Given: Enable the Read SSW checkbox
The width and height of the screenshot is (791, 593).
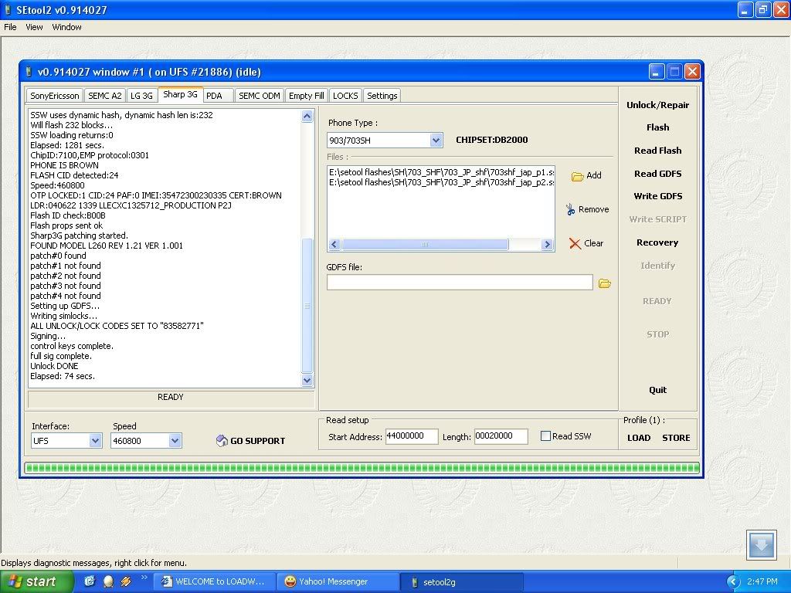Looking at the screenshot, I should click(545, 436).
